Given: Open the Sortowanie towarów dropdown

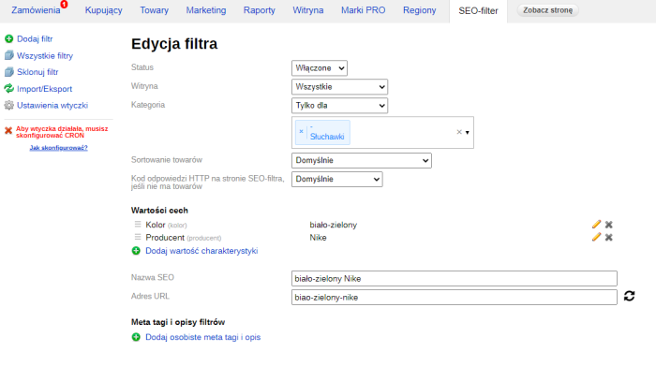Looking at the screenshot, I should pyautogui.click(x=362, y=160).
